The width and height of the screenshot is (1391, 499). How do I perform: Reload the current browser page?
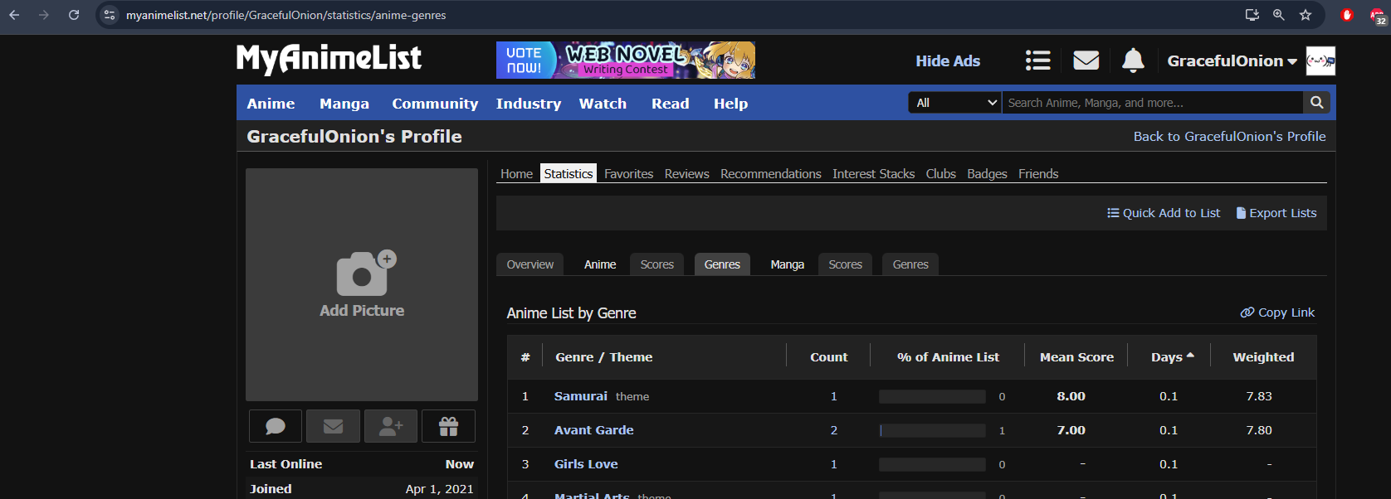pyautogui.click(x=74, y=15)
